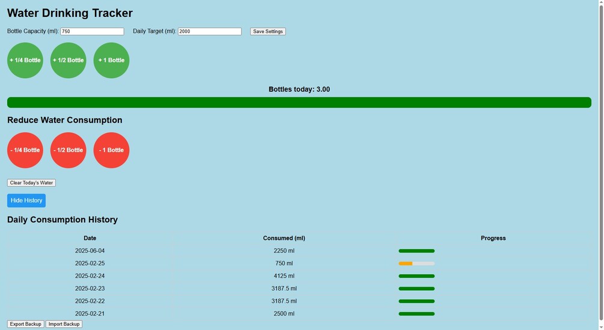604x330 pixels.
Task: Remove one full bottle with red button
Action: point(111,150)
